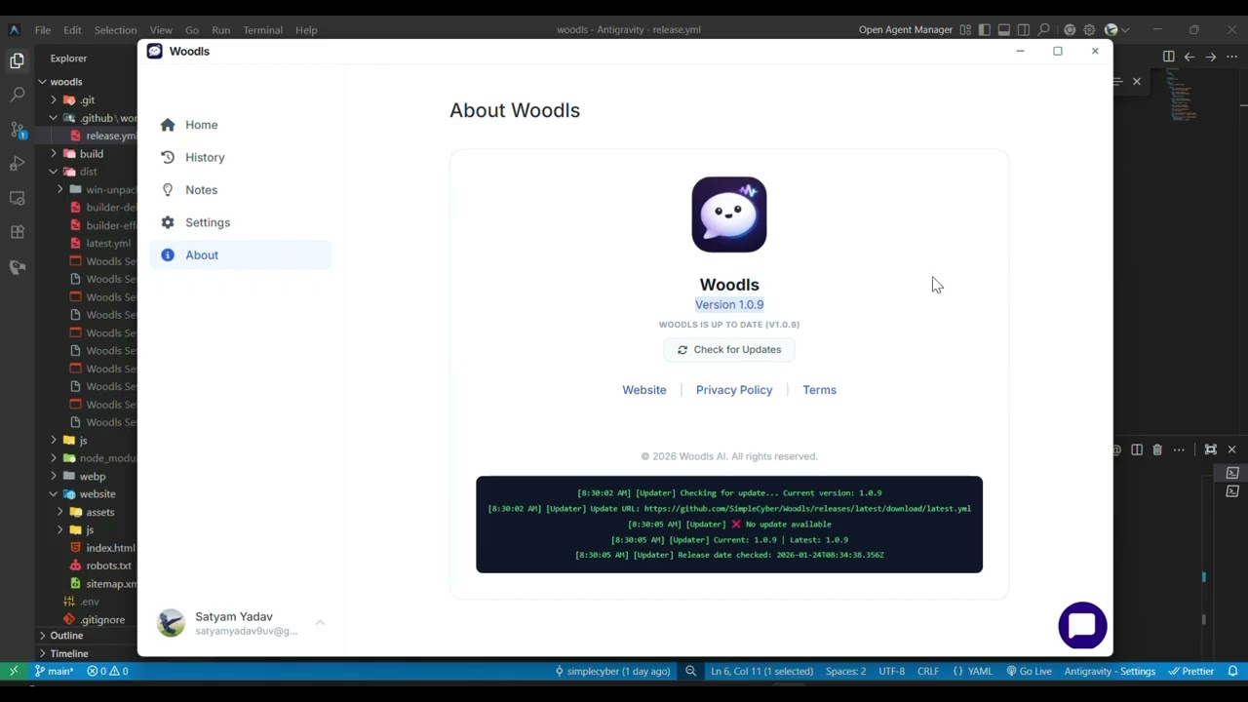Click the Satyam Yadav profile avatar
Viewport: 1248px width, 702px height.
171,623
